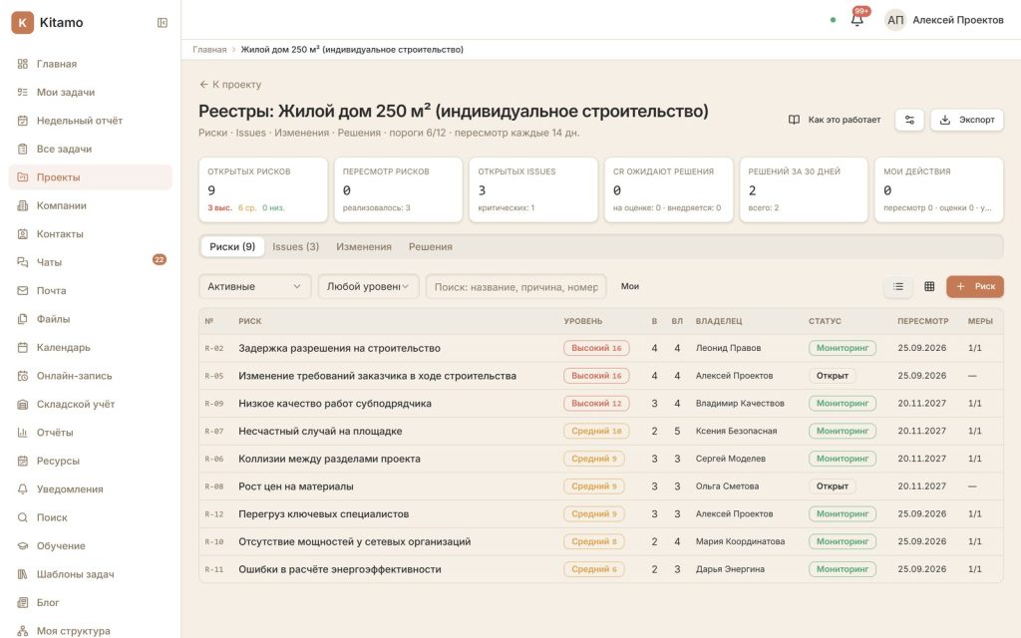Open Онлайн-запись in the sidebar
Image resolution: width=1021 pixels, height=638 pixels.
pos(90,376)
